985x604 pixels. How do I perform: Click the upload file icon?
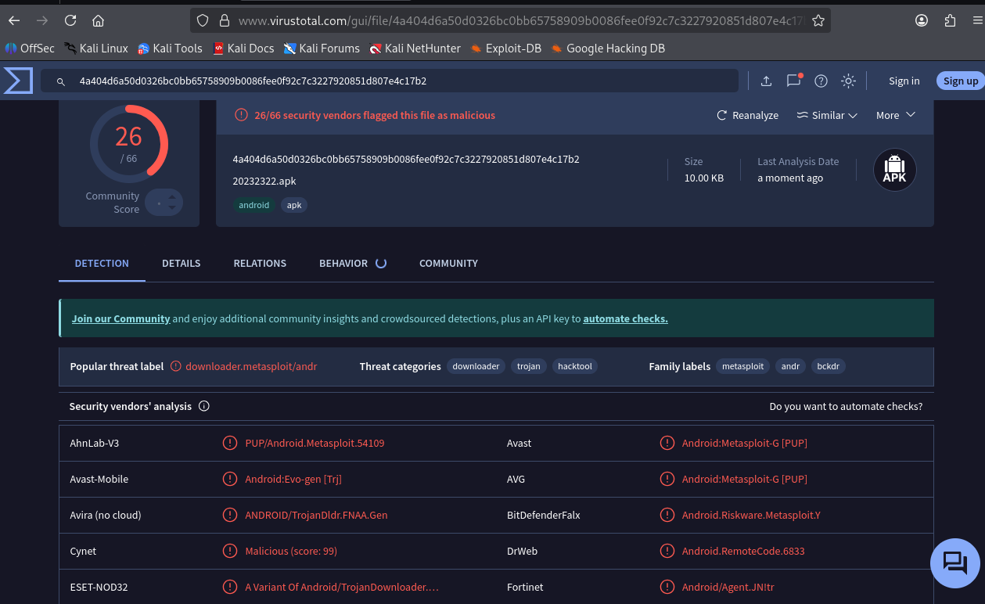coord(766,81)
